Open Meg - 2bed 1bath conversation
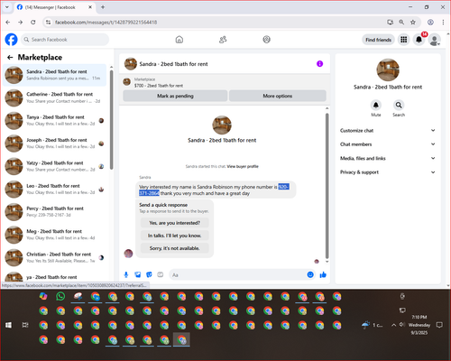The image size is (451, 361). [x=55, y=235]
